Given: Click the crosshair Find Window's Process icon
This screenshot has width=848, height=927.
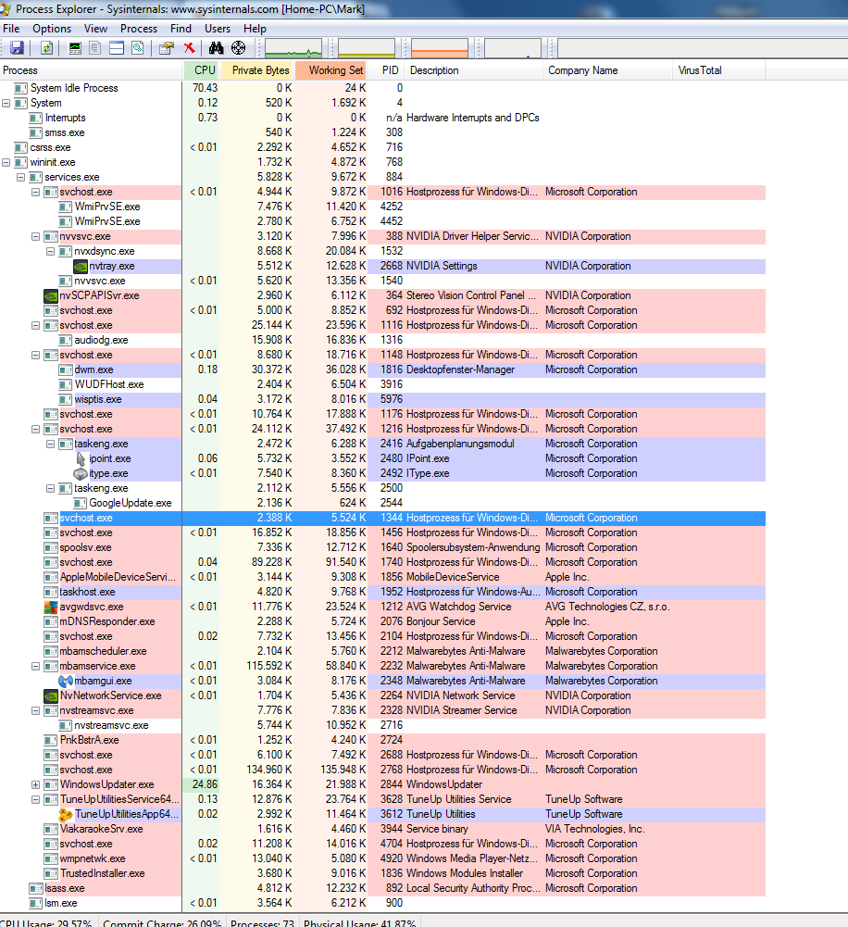Looking at the screenshot, I should coord(238,48).
